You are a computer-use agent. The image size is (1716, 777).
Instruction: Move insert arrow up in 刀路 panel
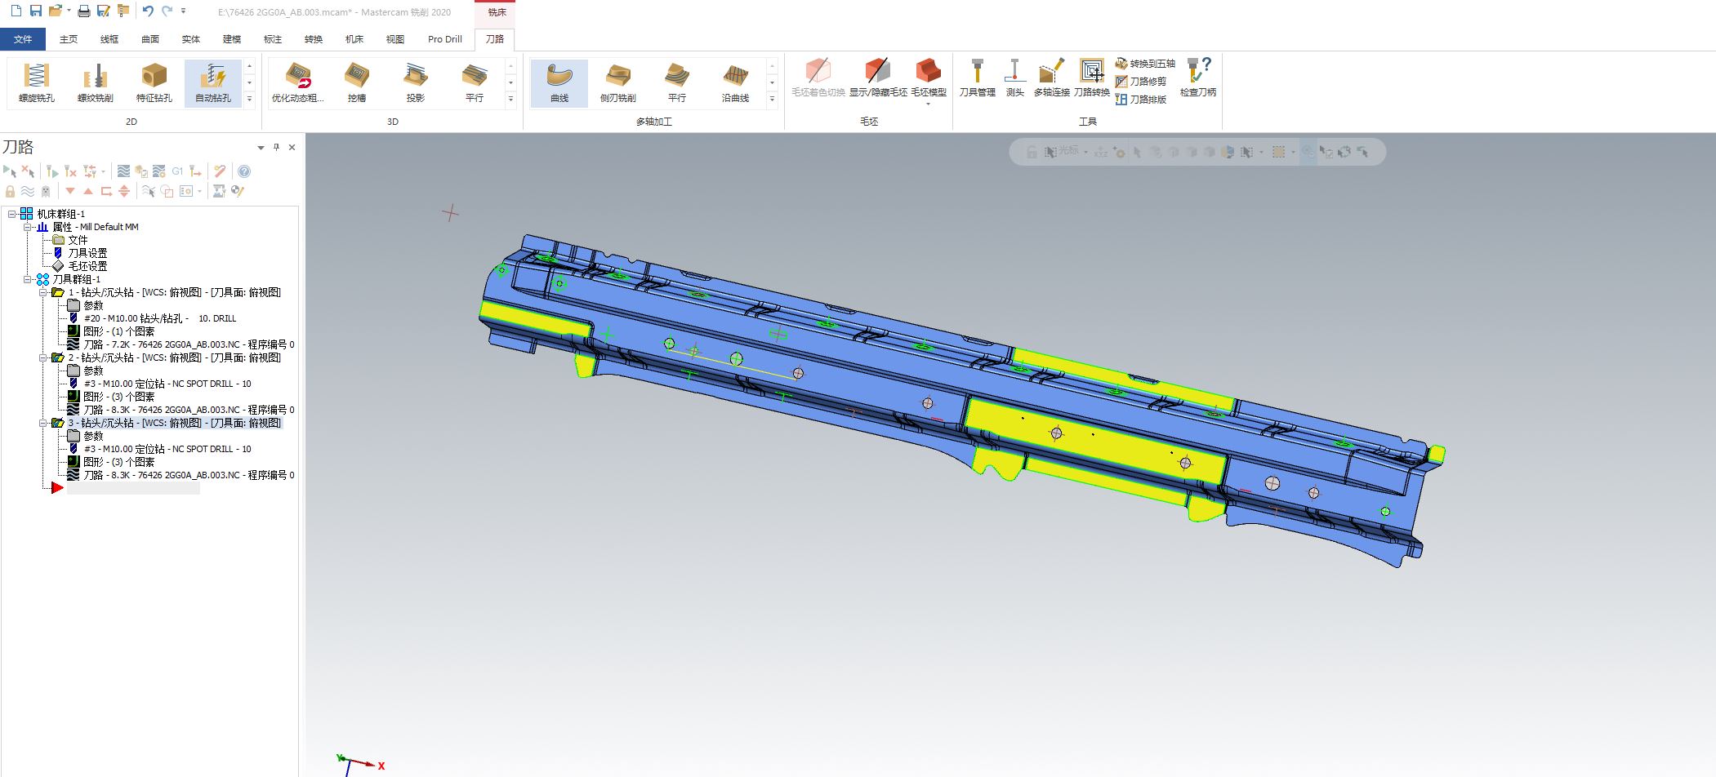(88, 191)
